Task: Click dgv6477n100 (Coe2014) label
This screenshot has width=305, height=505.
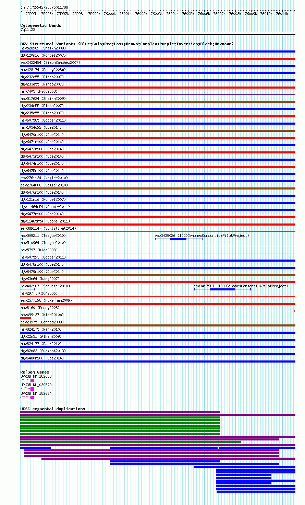Action: tap(42, 214)
